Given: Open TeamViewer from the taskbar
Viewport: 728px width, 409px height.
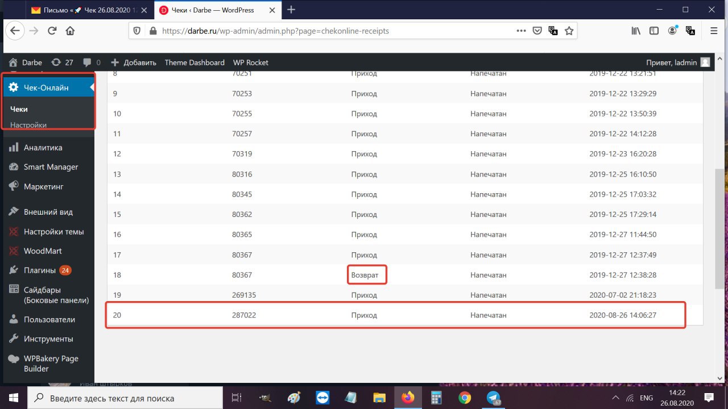Looking at the screenshot, I should pos(322,398).
